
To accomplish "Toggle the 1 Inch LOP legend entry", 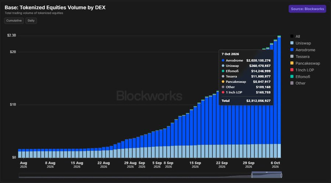I will 302,70.
